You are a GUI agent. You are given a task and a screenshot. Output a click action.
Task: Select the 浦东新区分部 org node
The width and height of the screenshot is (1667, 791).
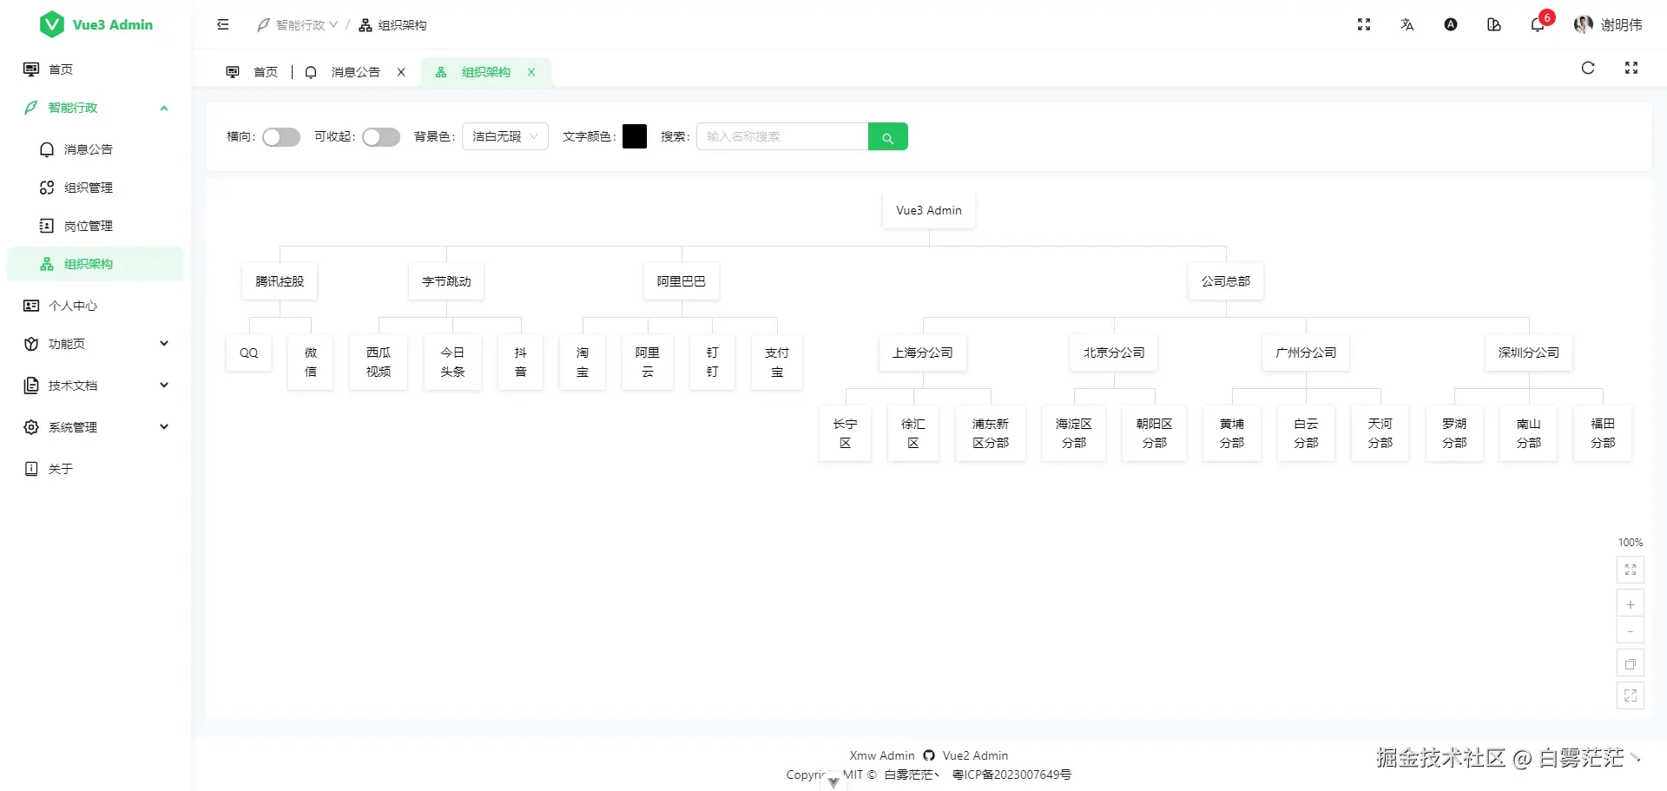coord(991,433)
